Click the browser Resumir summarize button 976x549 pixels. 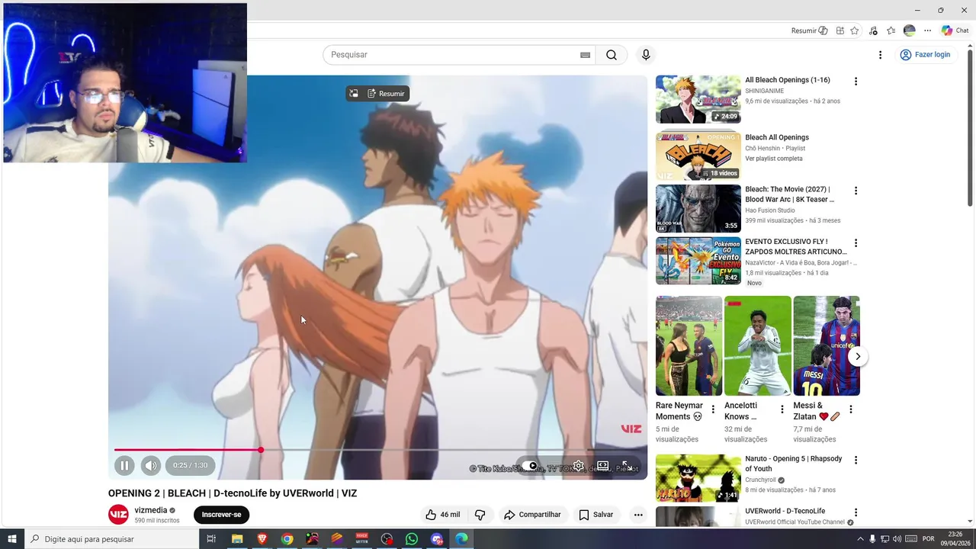click(x=809, y=30)
